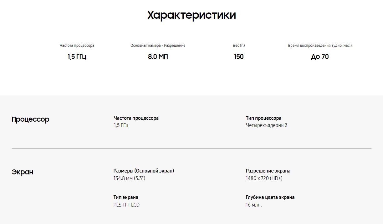Click the 8.0 МП camera value

pyautogui.click(x=158, y=57)
